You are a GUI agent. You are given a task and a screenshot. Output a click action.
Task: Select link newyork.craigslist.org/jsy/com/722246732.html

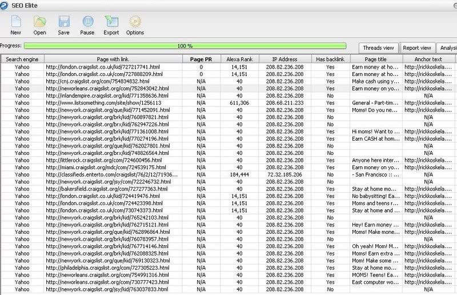coord(109,181)
